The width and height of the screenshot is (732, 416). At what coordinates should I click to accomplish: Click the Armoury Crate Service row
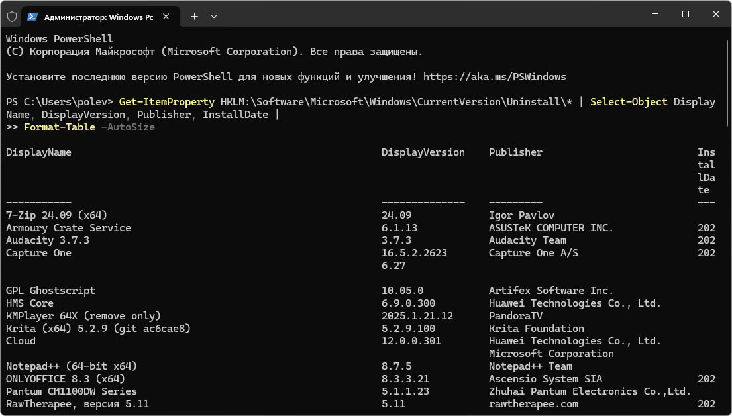pos(68,228)
